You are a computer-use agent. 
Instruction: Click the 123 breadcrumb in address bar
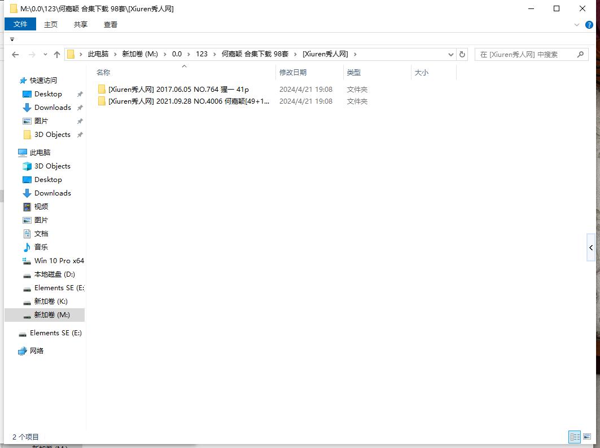point(202,54)
